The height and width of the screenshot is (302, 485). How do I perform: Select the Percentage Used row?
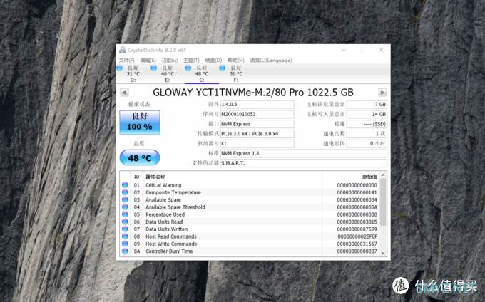250,214
